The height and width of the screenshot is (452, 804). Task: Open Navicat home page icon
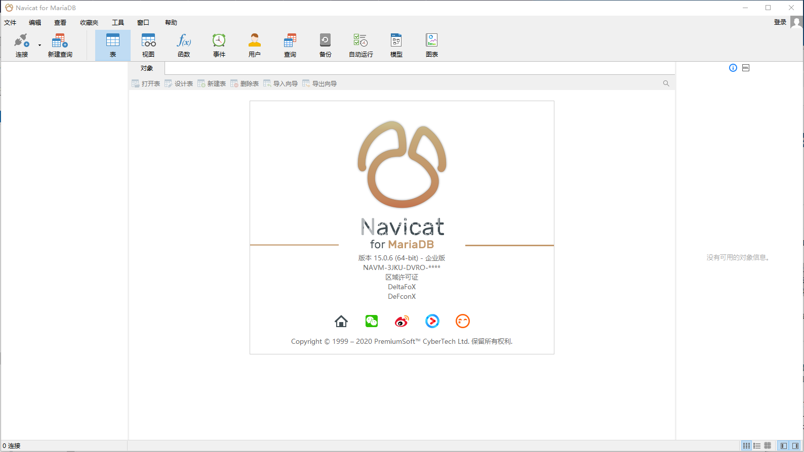click(x=341, y=321)
